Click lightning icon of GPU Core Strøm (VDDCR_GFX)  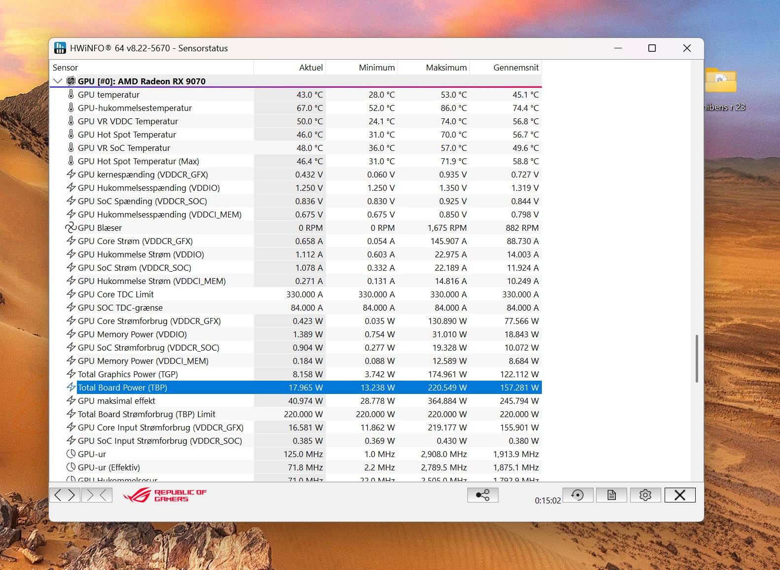(x=71, y=241)
